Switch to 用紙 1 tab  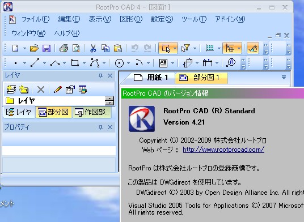point(151,78)
